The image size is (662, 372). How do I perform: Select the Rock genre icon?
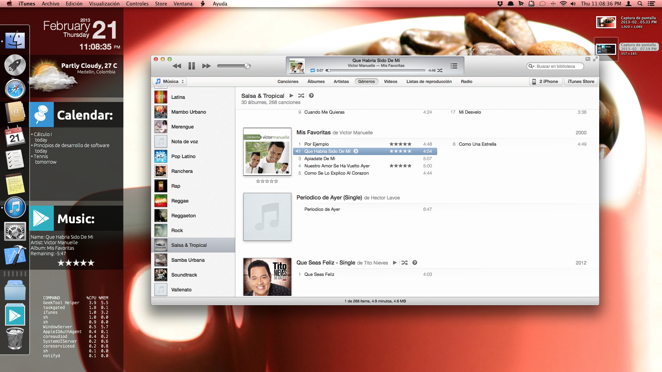(161, 230)
